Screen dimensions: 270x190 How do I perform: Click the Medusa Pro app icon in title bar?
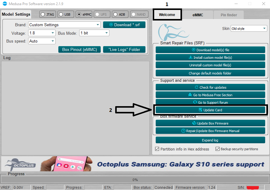[5, 4]
